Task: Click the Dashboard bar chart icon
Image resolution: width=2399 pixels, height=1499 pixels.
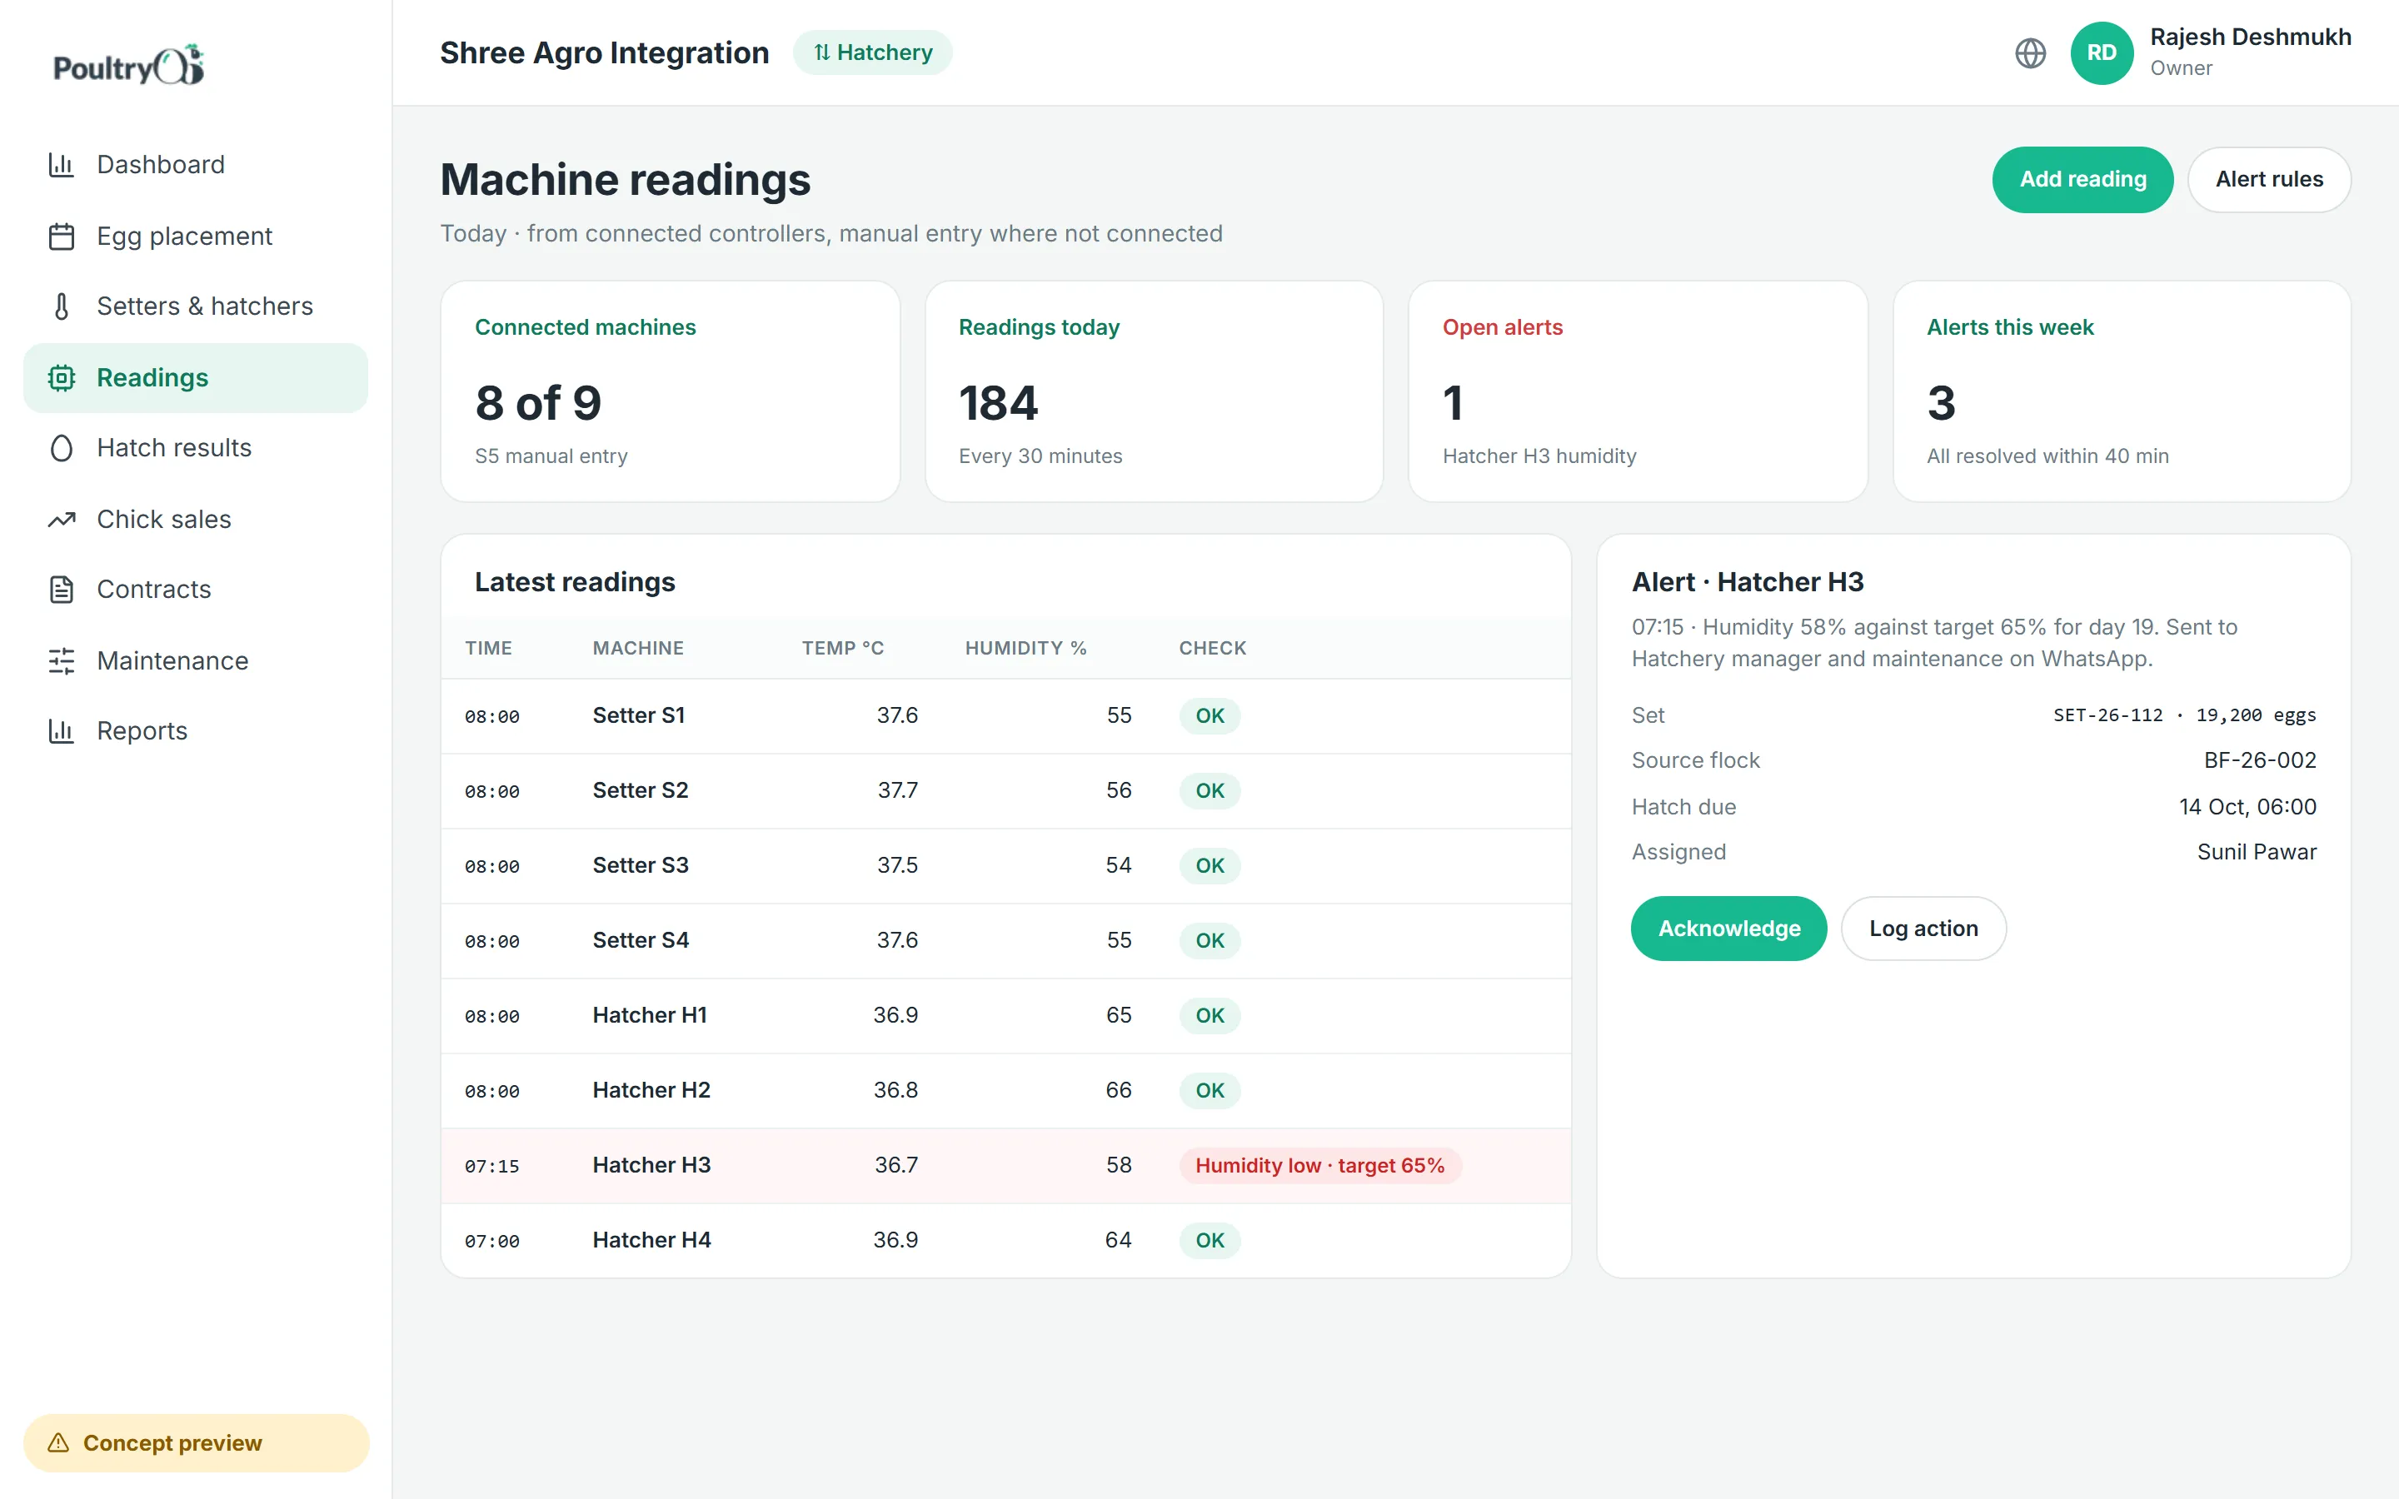Action: 62,165
